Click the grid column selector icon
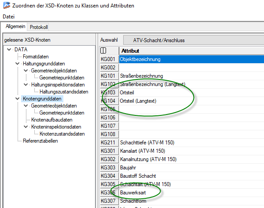The width and height of the screenshot is (264, 208). click(104, 51)
